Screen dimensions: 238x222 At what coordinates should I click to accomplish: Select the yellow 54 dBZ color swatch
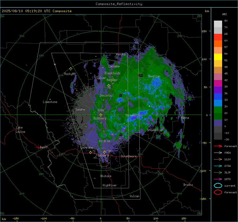point(218,57)
